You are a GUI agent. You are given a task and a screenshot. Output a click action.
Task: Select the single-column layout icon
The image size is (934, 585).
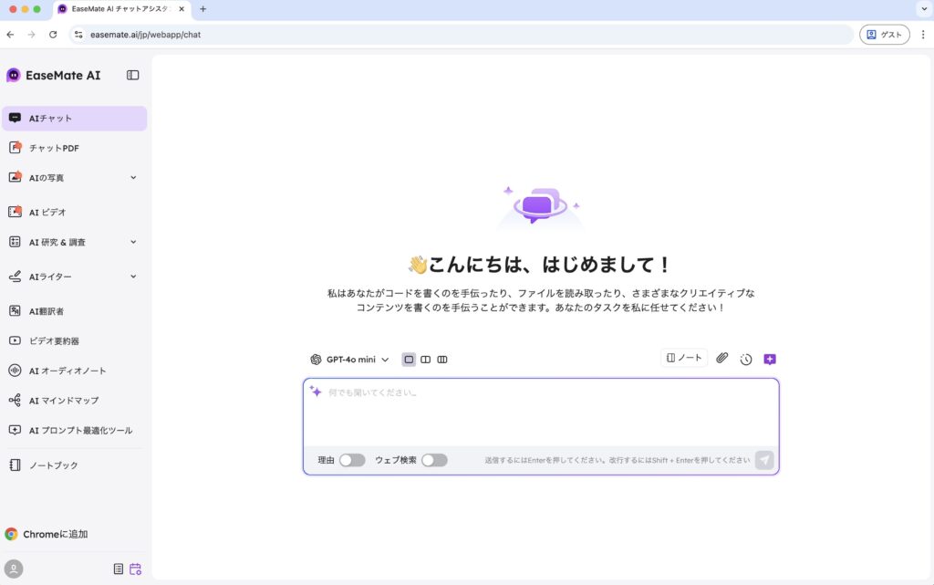click(409, 360)
